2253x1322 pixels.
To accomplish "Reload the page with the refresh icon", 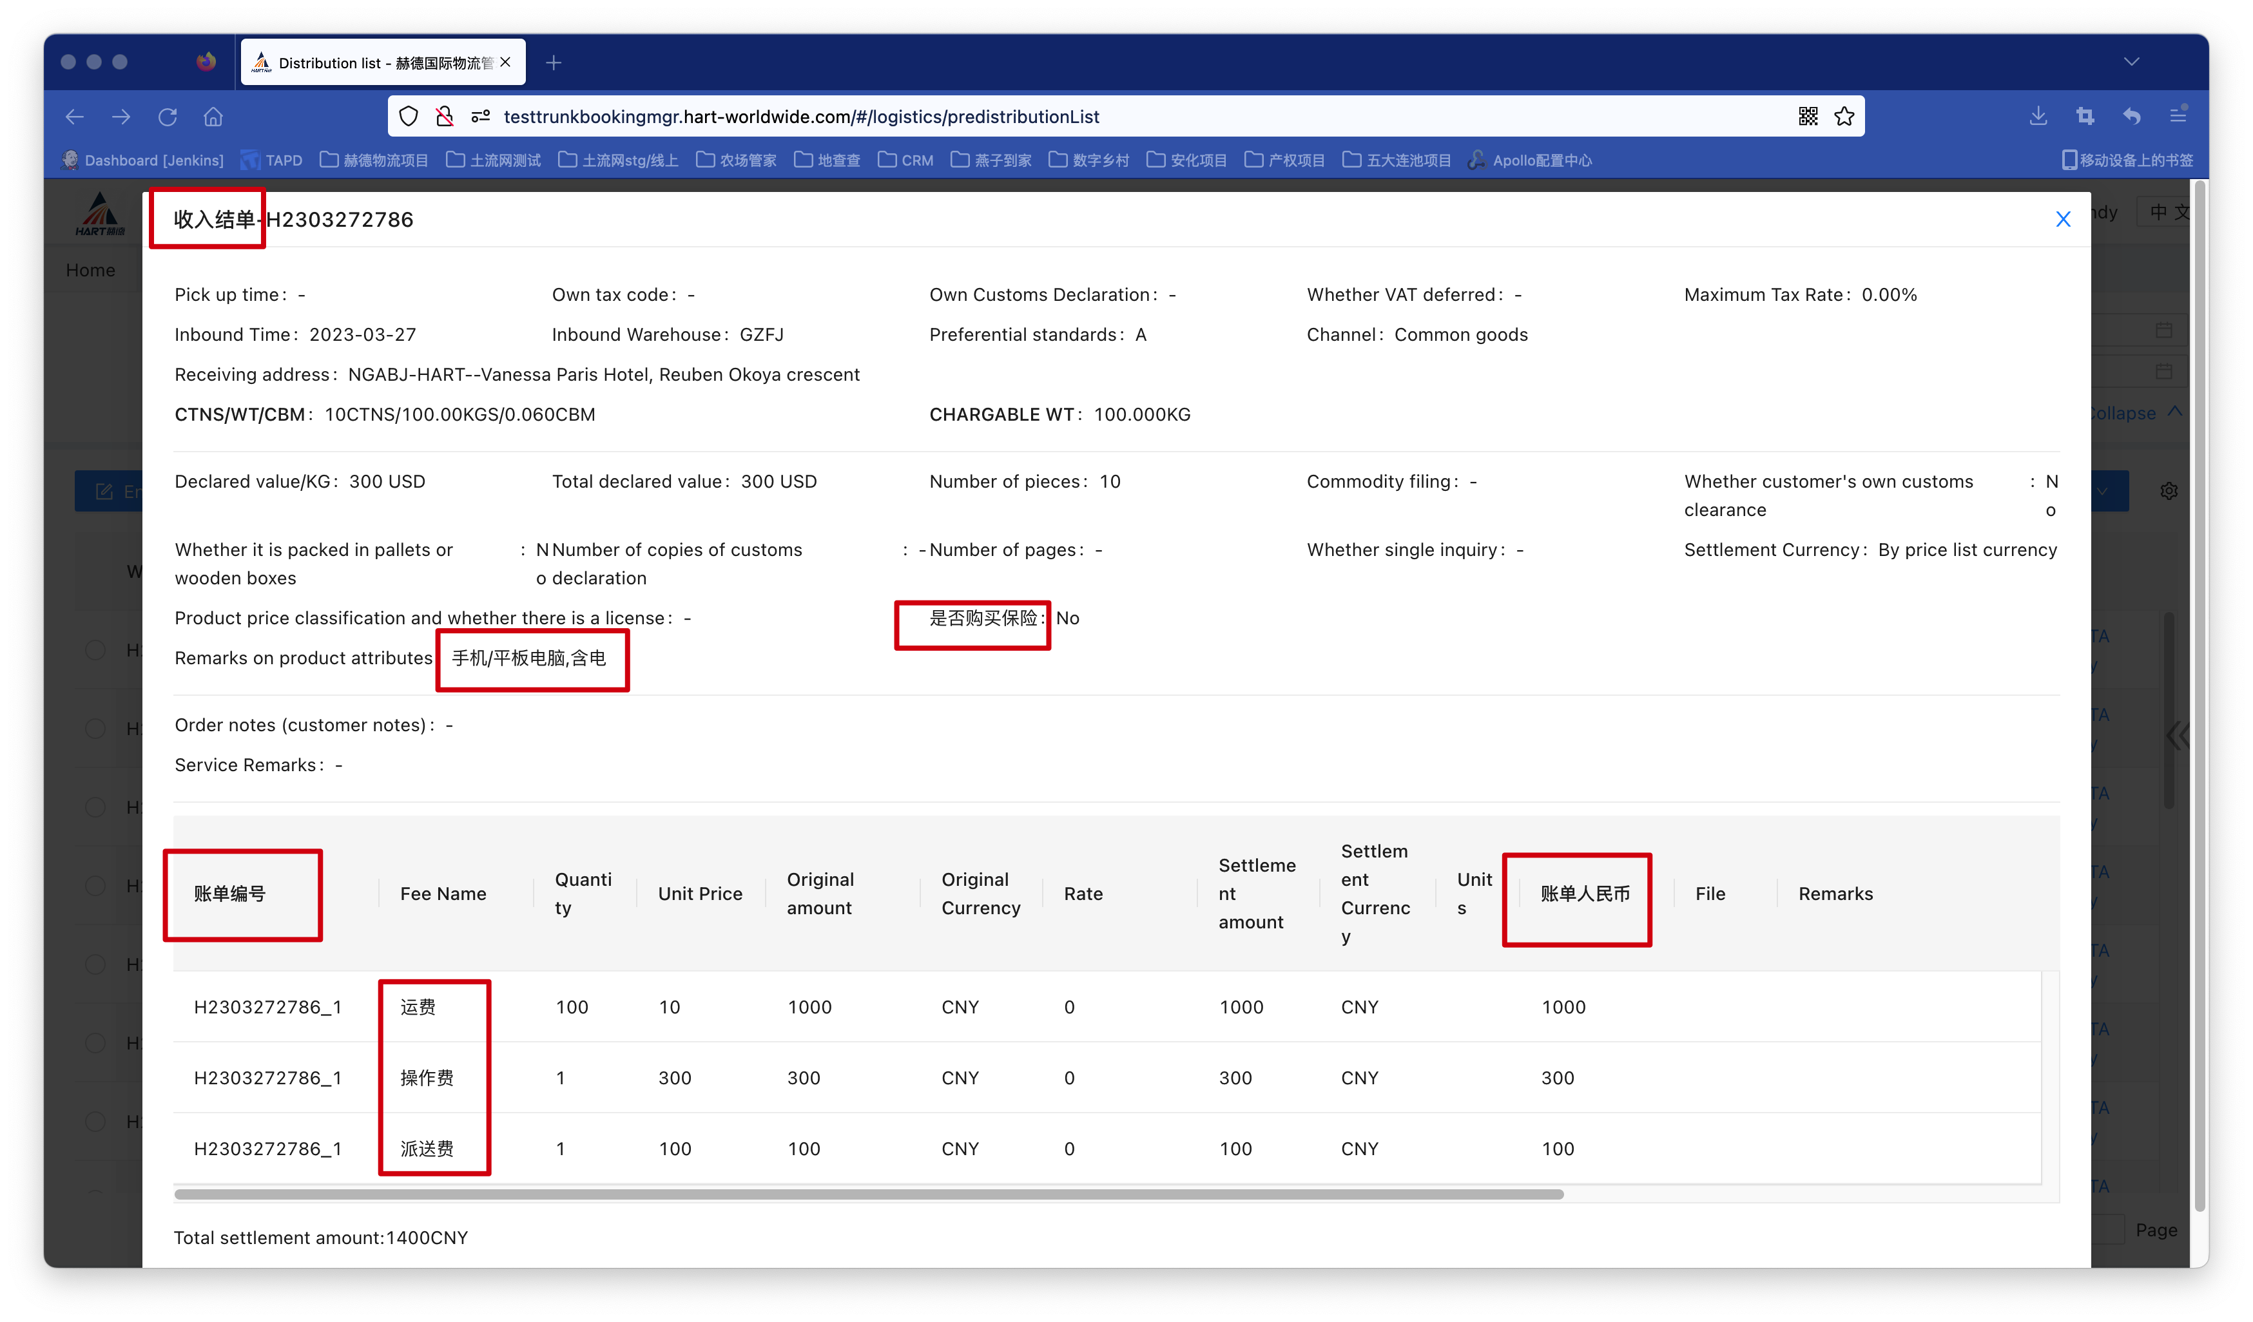I will click(167, 116).
